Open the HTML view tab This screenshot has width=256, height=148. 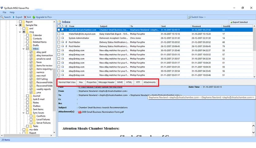[x=129, y=82]
